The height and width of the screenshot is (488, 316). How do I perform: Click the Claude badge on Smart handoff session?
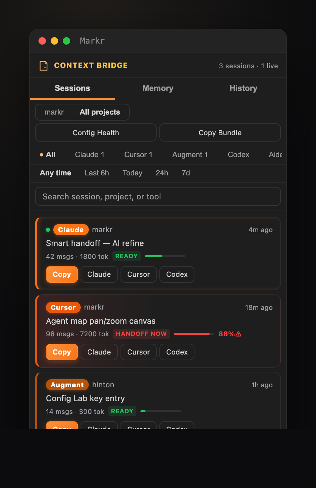click(71, 230)
